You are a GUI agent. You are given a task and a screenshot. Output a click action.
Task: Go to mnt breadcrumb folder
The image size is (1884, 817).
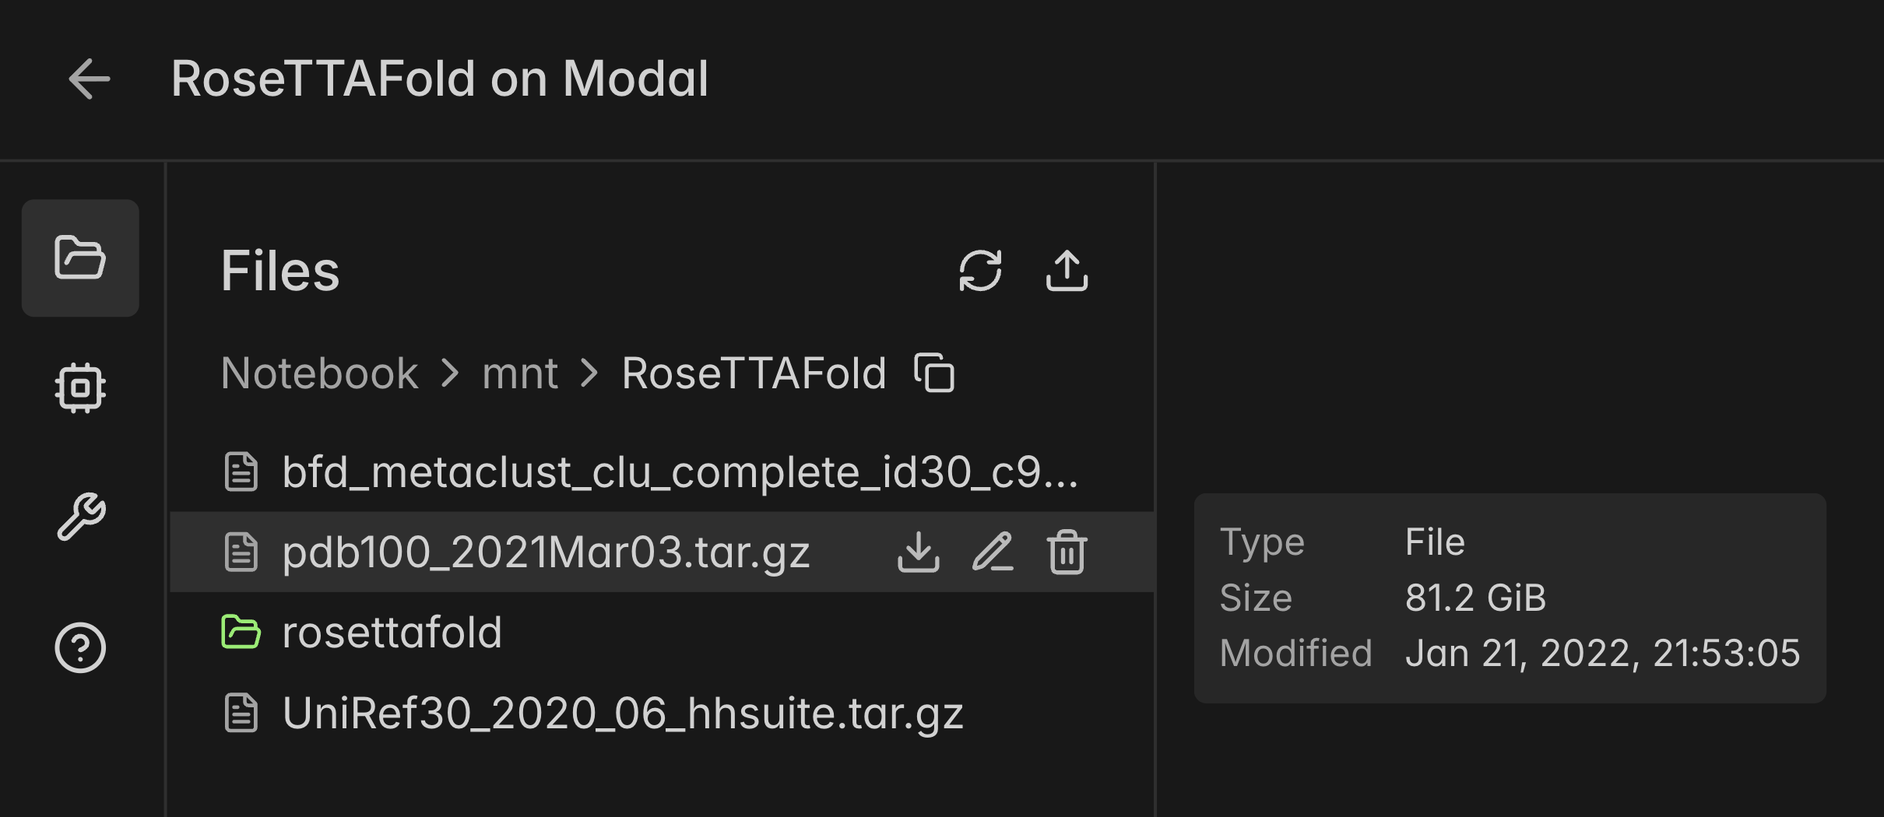tap(520, 373)
